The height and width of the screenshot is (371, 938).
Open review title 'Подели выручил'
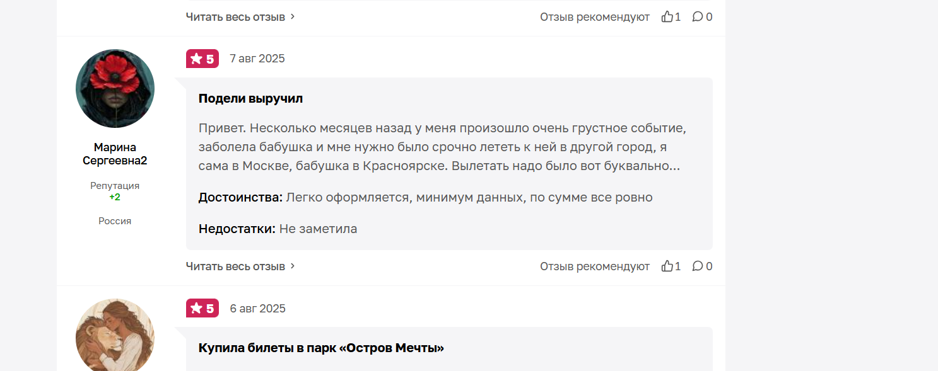coord(250,98)
